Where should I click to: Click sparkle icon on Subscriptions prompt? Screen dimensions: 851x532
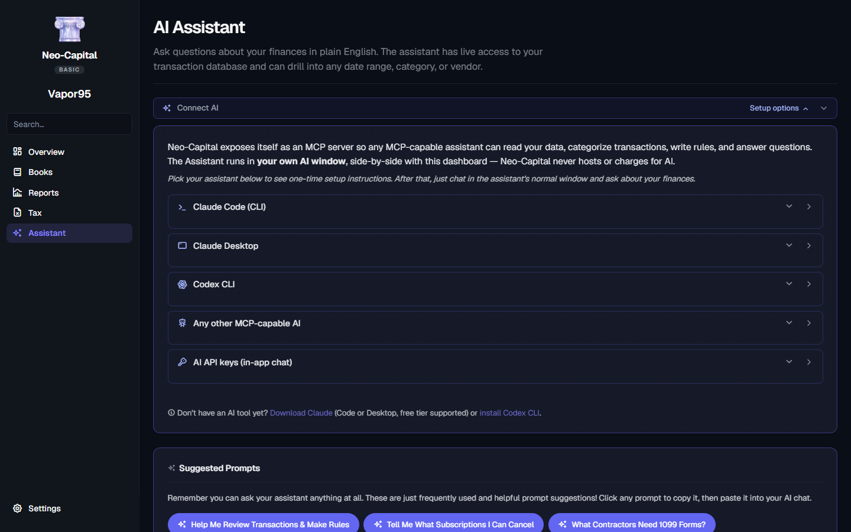coord(378,524)
